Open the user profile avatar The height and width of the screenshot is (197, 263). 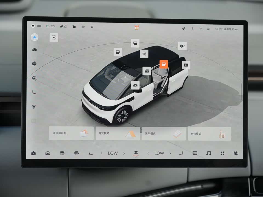click(x=33, y=26)
